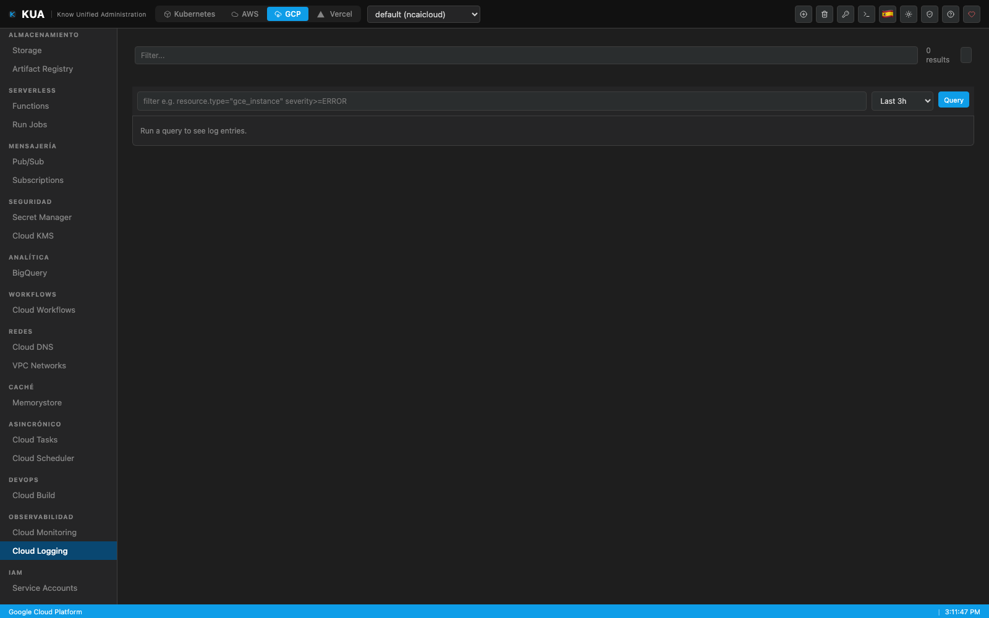The height and width of the screenshot is (618, 989).
Task: Focus the log query filter input
Action: (x=502, y=101)
